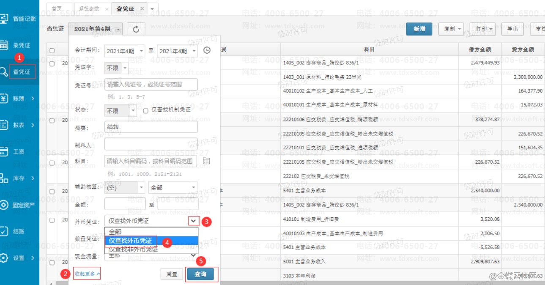Click the 收起更多 link
The image size is (545, 285).
88,274
